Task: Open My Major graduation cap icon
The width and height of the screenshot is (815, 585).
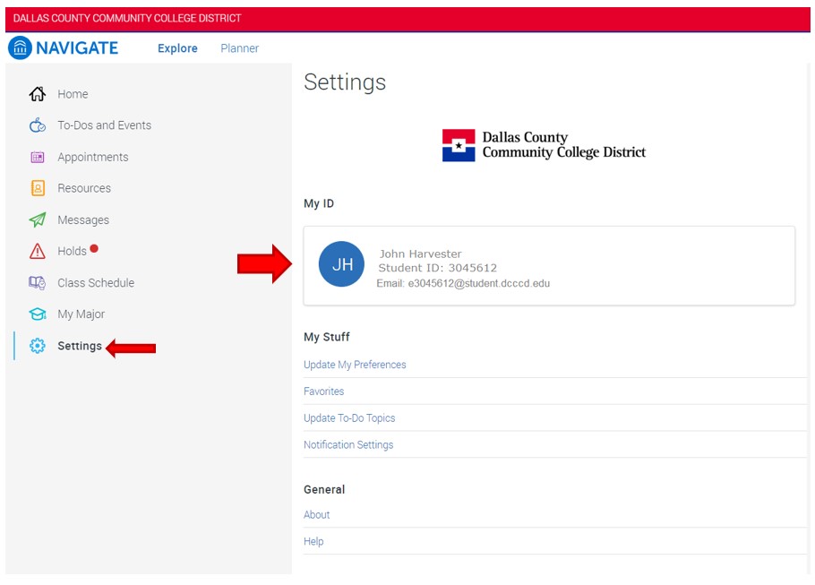Action: [x=37, y=314]
